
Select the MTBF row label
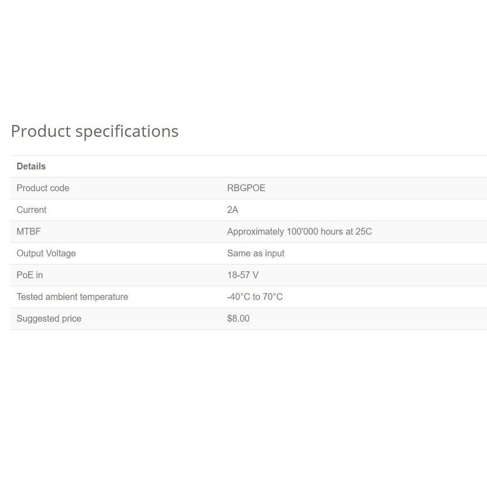pyautogui.click(x=29, y=232)
